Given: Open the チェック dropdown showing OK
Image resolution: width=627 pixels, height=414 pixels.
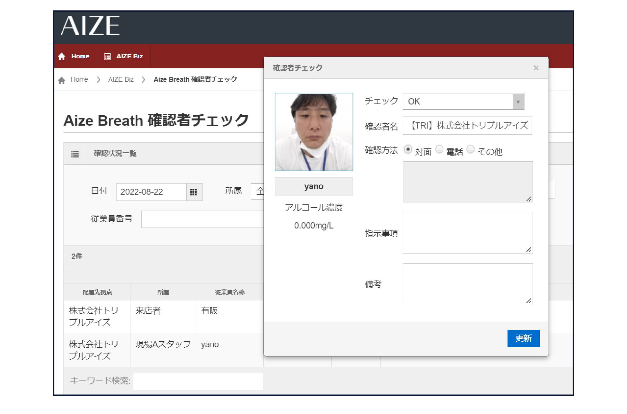Looking at the screenshot, I should click(x=457, y=102).
